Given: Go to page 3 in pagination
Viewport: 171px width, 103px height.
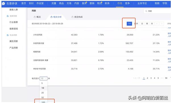Looking at the screenshot, I should (151, 78).
